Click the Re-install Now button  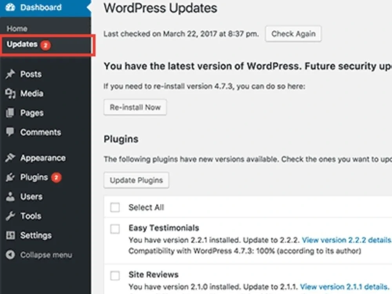(x=135, y=107)
